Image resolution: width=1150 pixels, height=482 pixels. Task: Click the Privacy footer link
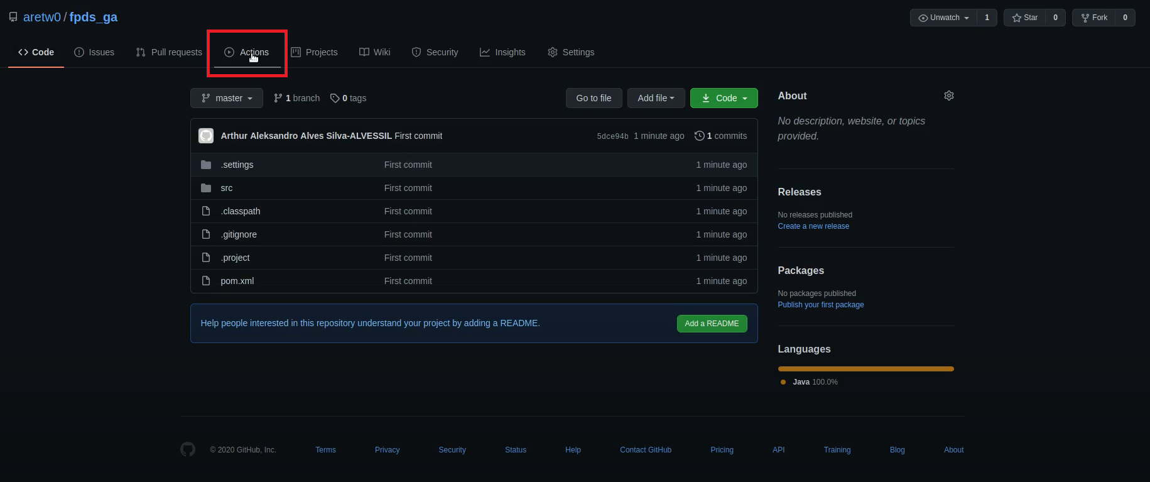(387, 450)
